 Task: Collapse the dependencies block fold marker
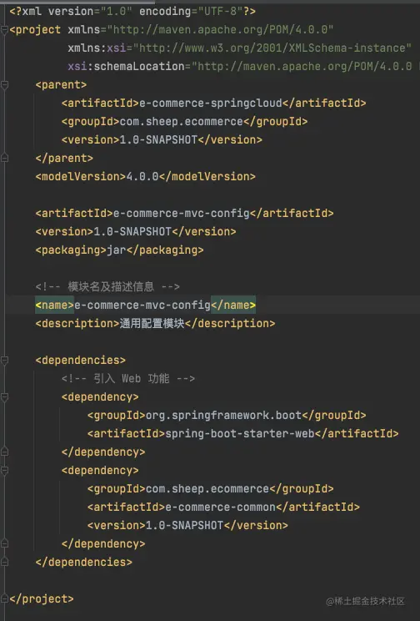click(4, 360)
